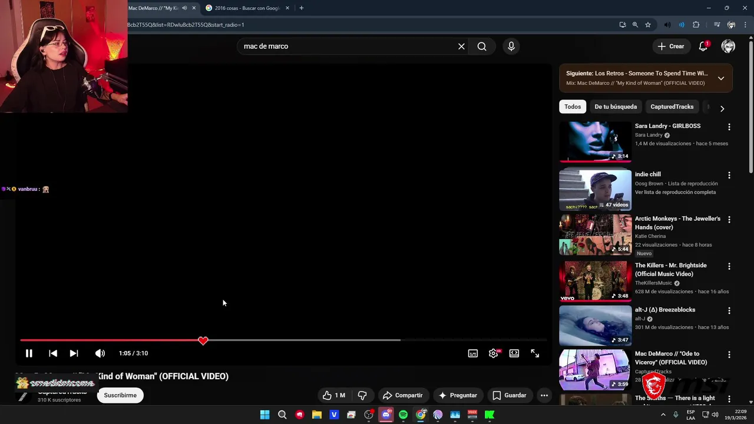Screen dimensions: 754x424
Task: Go to previous video in player
Action: pos(53,353)
